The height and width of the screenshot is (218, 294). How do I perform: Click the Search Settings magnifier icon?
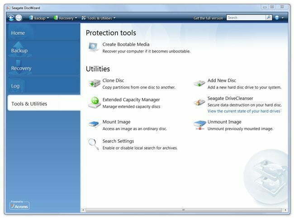tap(94, 144)
